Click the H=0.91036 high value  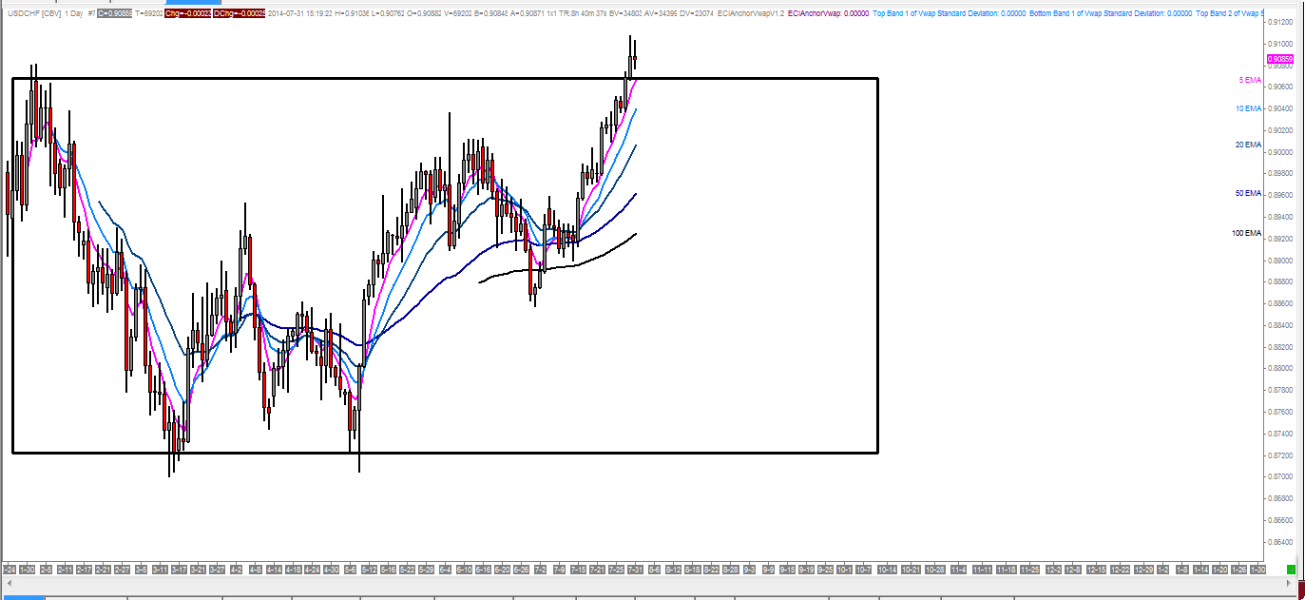point(352,14)
